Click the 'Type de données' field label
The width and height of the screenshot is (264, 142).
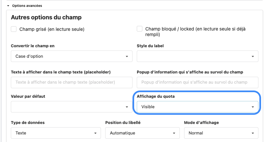pyautogui.click(x=28, y=123)
